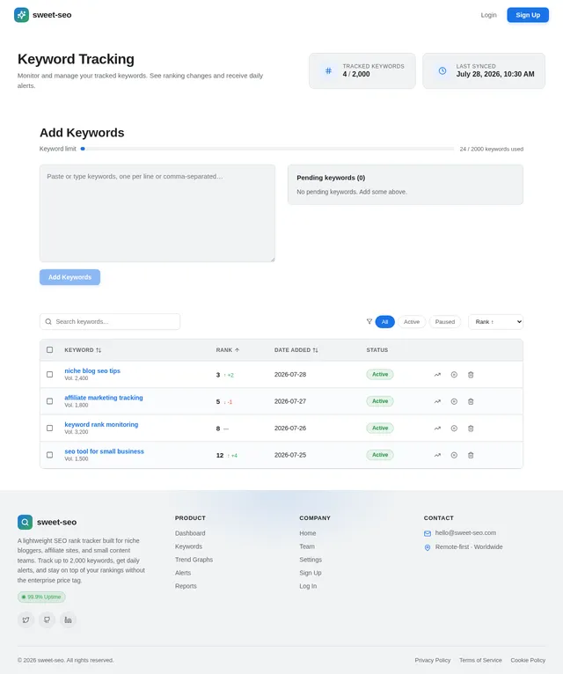Viewport: 563px width, 674px height.
Task: Open the keyword rank monitoring link
Action: point(101,424)
